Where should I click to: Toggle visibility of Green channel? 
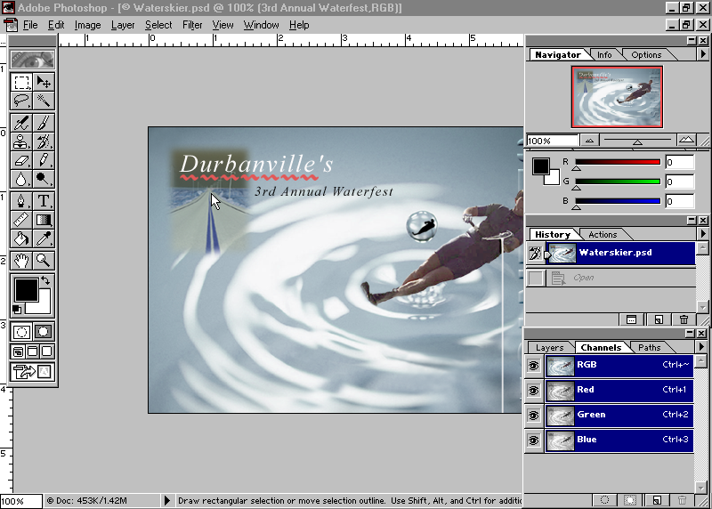click(x=533, y=416)
